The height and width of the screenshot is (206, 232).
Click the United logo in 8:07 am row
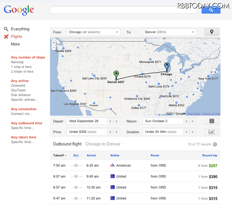[x=112, y=177]
